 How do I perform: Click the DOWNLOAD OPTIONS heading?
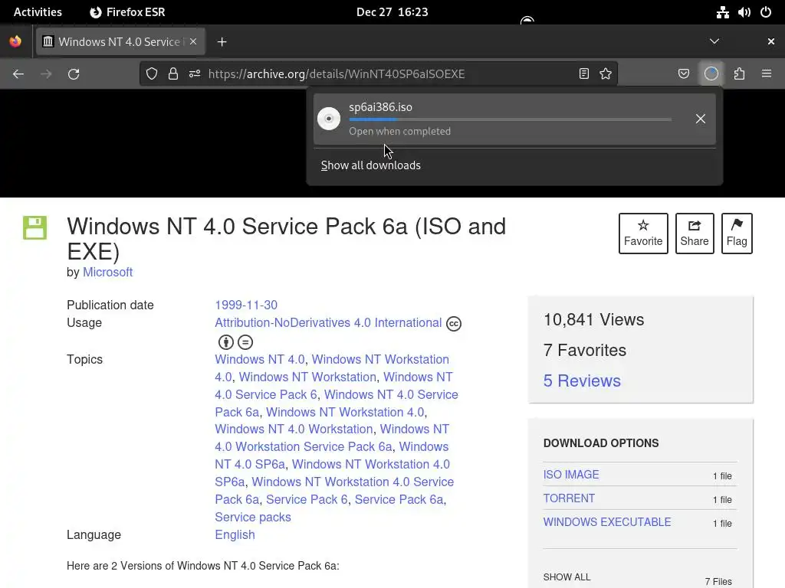click(601, 443)
